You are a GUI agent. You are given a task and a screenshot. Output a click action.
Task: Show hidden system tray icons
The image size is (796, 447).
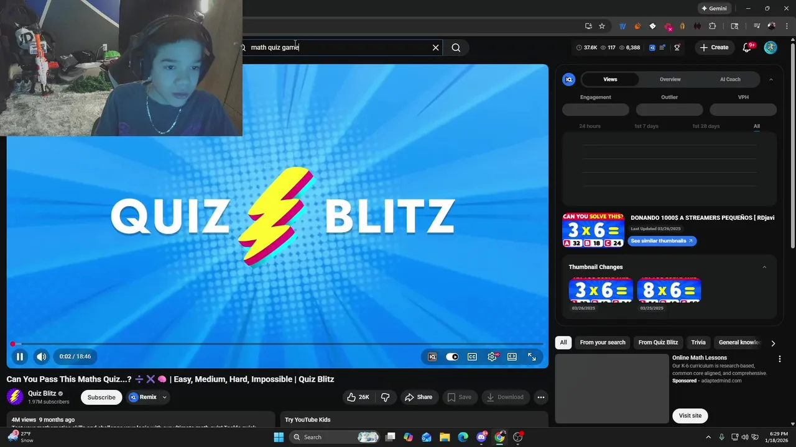[708, 437]
